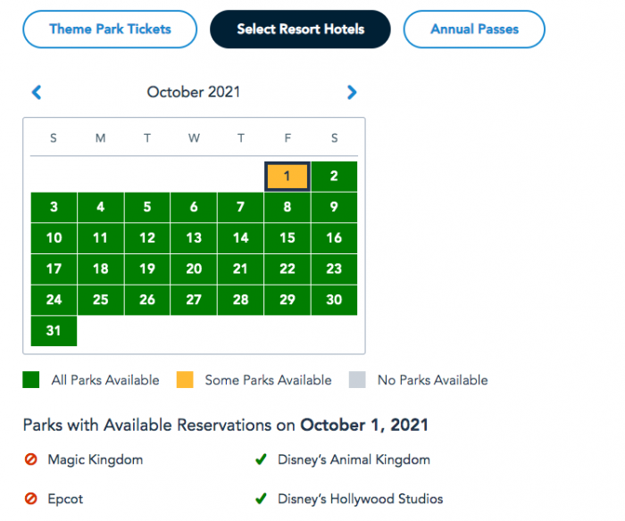This screenshot has height=521, width=625.
Task: Go to previous month with left arrow
Action: (x=37, y=92)
